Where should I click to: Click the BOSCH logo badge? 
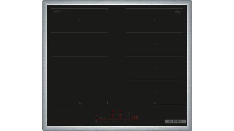176,121
